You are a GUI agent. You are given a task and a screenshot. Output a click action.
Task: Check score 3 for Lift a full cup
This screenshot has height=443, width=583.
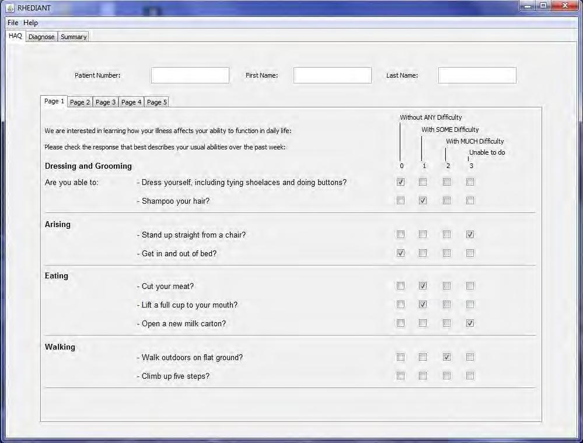click(470, 304)
